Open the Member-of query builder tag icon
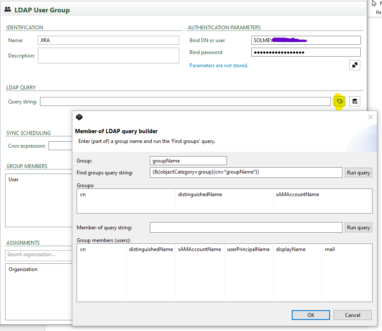Screen dimensions: 382x331 click(x=339, y=101)
